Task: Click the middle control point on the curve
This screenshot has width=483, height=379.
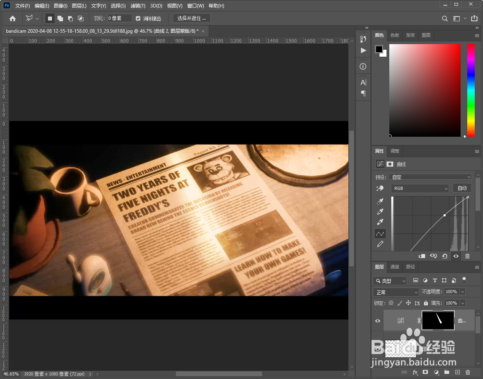Action: coord(444,215)
